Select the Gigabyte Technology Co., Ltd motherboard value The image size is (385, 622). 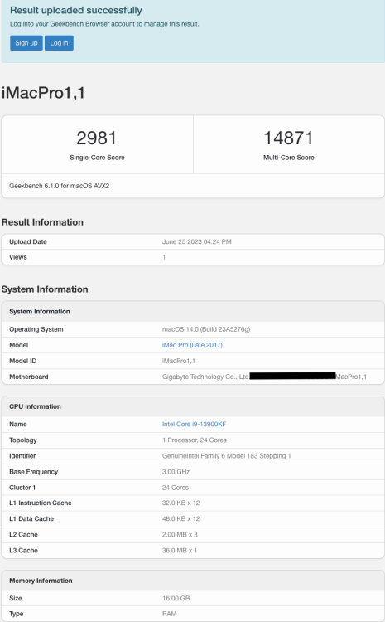click(205, 377)
